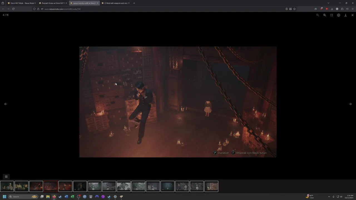Open the Firefox hamburger application menu

coord(352,9)
